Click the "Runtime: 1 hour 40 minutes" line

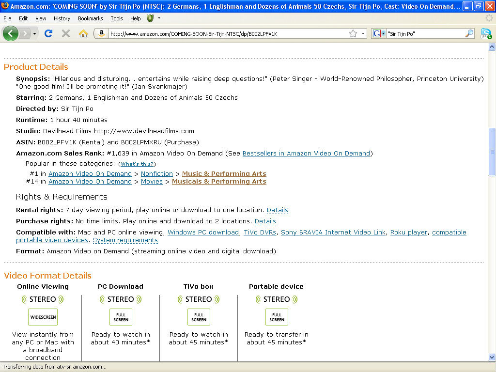click(x=62, y=120)
